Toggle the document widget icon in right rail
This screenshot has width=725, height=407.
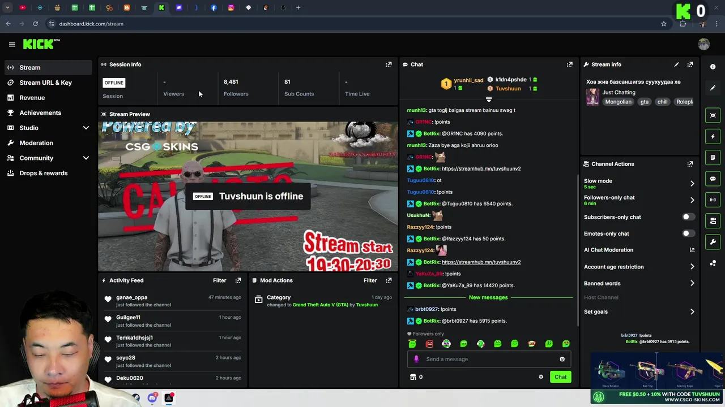(713, 158)
